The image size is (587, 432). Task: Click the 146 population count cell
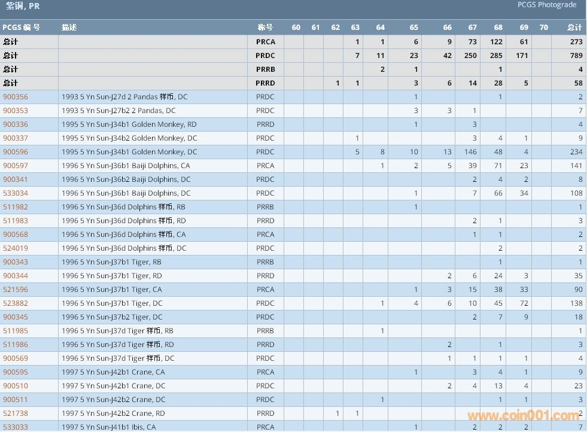pos(470,152)
